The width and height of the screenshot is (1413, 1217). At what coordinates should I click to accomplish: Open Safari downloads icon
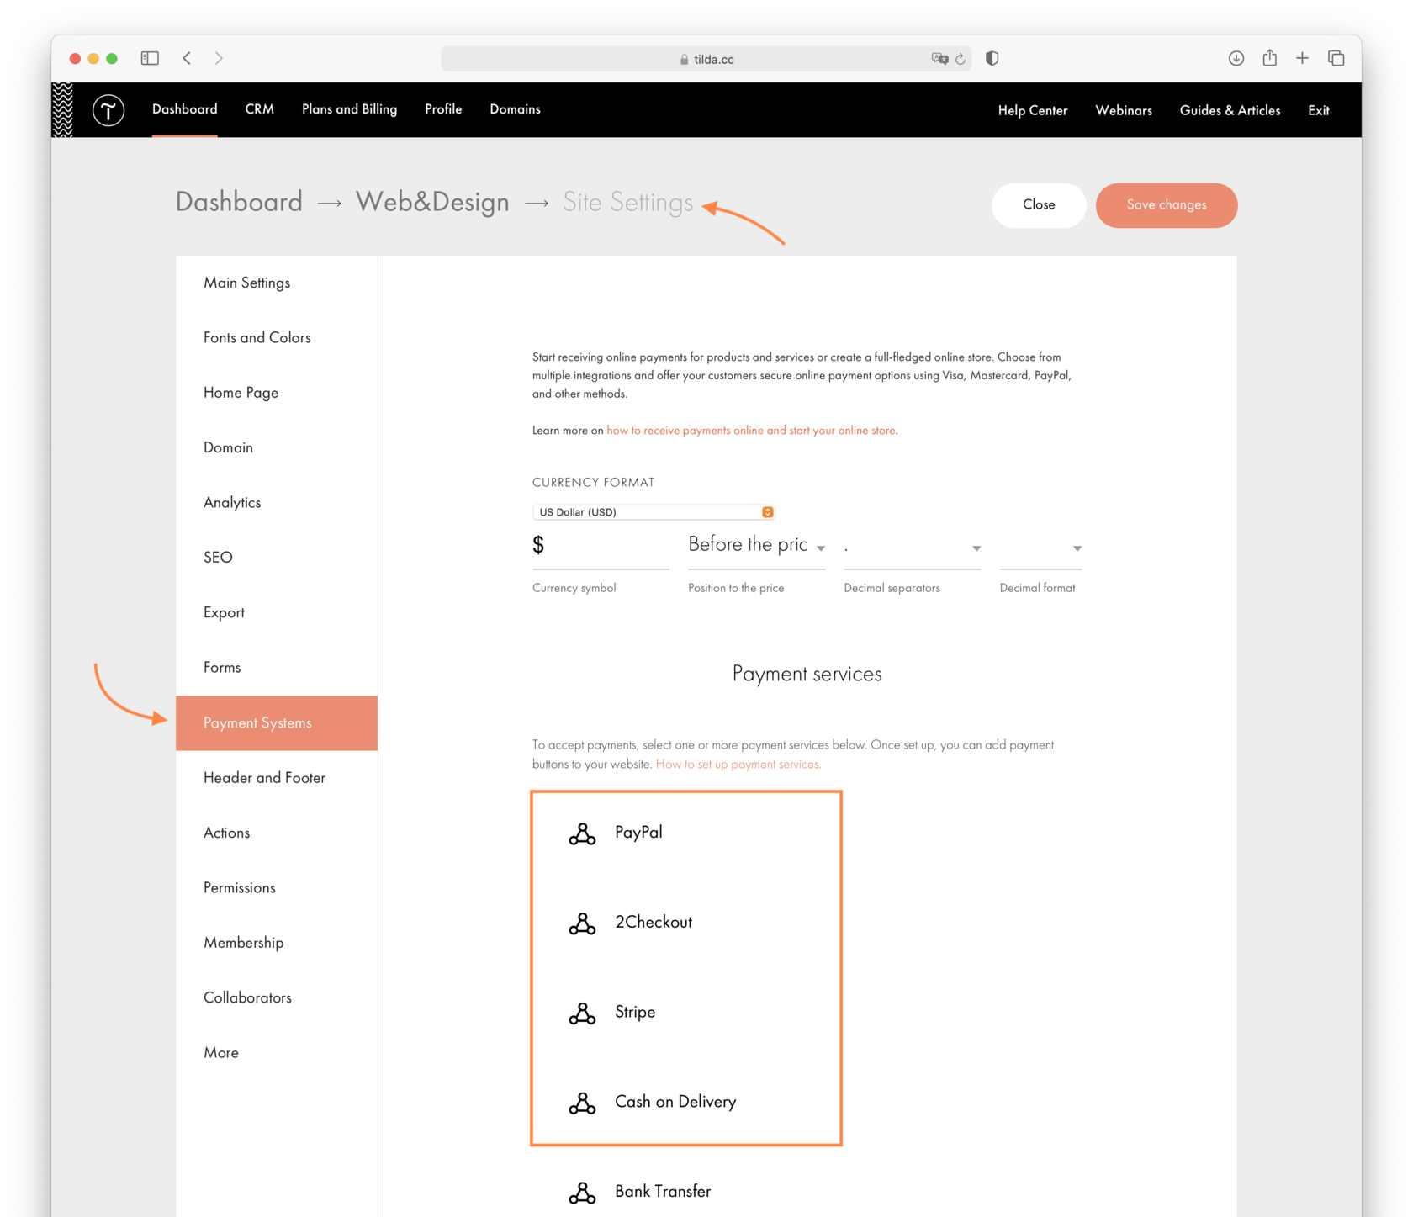pos(1236,58)
